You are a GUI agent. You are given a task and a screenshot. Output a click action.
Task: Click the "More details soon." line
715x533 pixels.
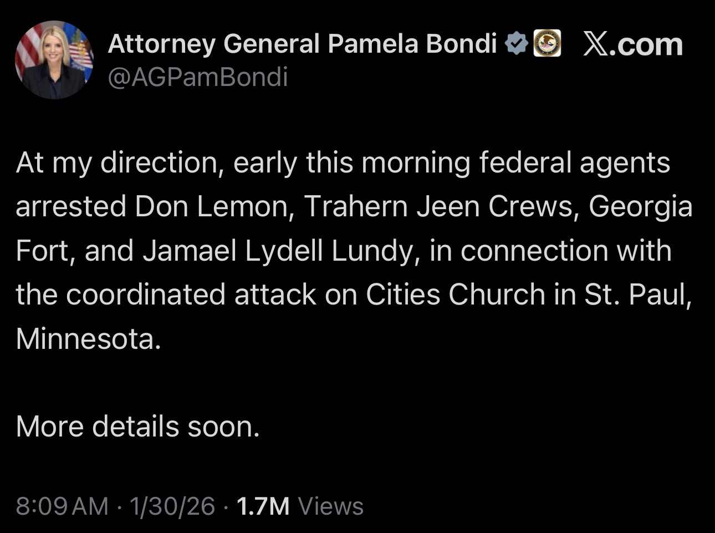[137, 427]
